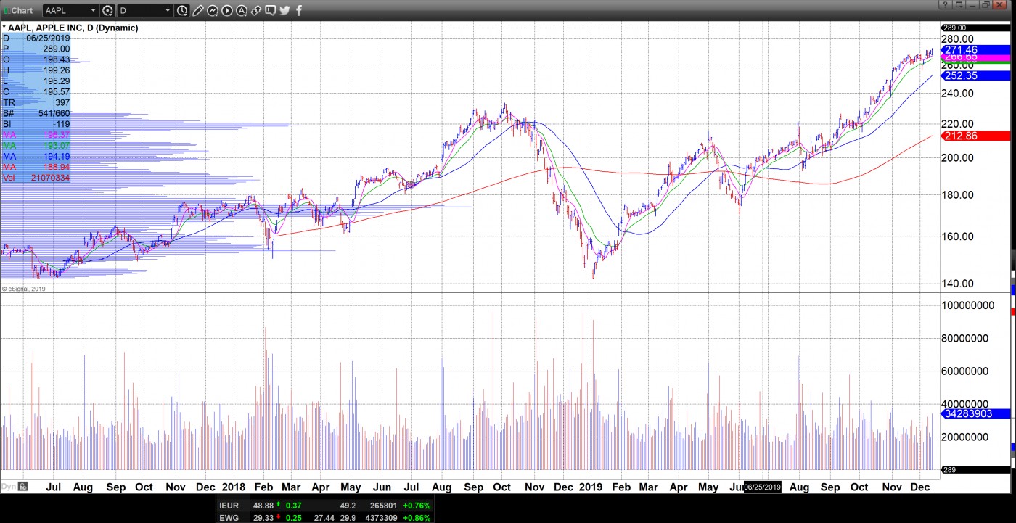
Task: Click the 212.86 red MA marker
Action: click(975, 136)
